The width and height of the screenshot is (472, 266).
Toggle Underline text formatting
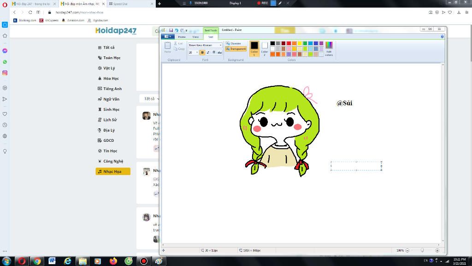tap(214, 53)
